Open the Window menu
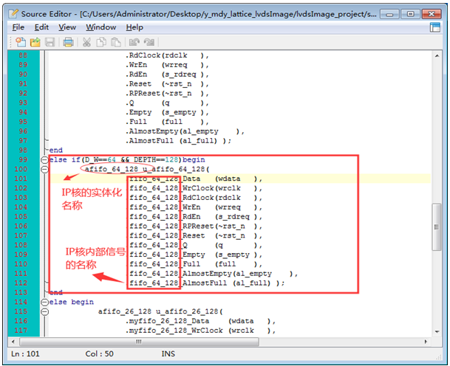This screenshot has height=366, width=450. (100, 27)
